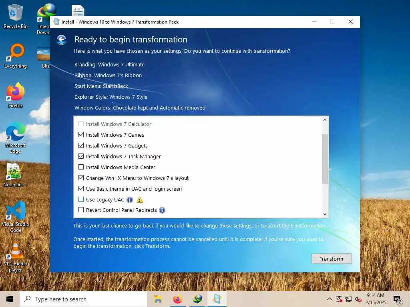Open File Explorer from the taskbar
The image size is (410, 307).
pyautogui.click(x=158, y=299)
